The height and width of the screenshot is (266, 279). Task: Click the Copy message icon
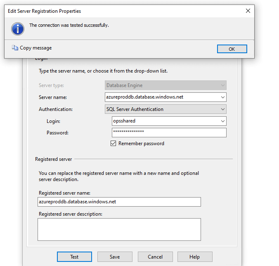click(15, 48)
